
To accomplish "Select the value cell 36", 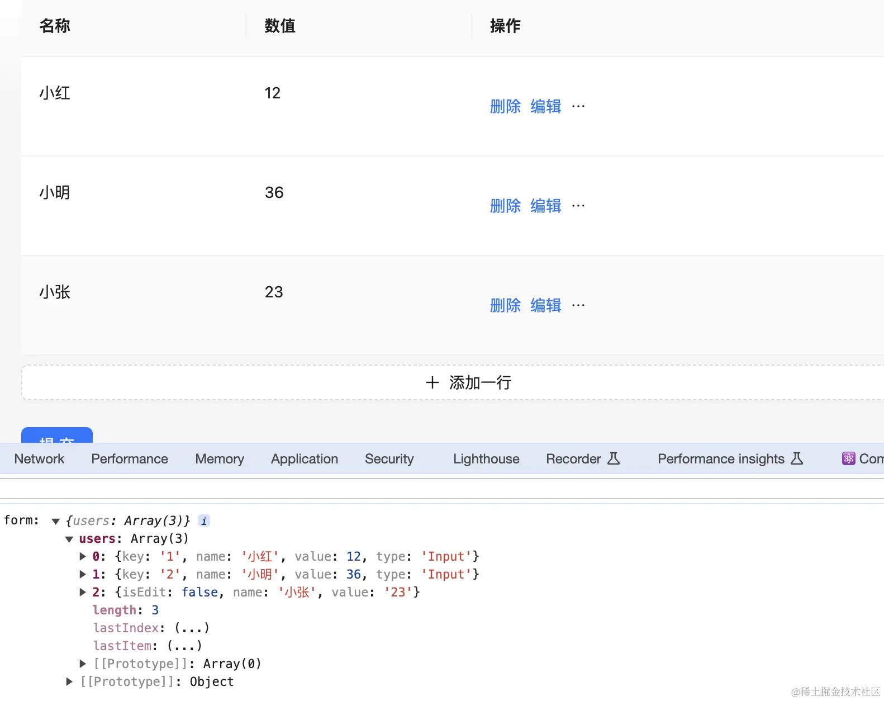I will 274,192.
